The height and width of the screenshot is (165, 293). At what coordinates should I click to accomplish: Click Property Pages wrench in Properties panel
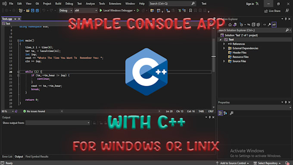pyautogui.click(x=231, y=113)
